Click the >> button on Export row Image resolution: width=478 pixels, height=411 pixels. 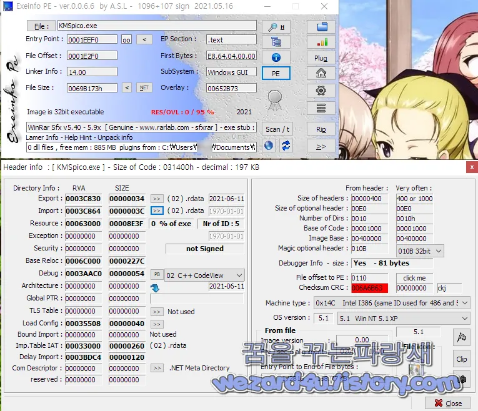click(157, 199)
